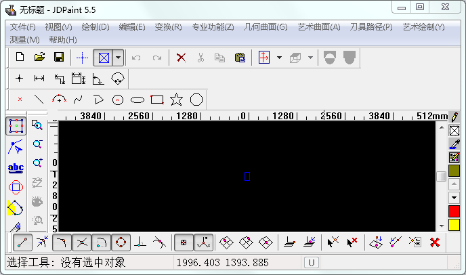Toggle the intersection snap button
This screenshot has width=466, height=275.
tap(82, 242)
